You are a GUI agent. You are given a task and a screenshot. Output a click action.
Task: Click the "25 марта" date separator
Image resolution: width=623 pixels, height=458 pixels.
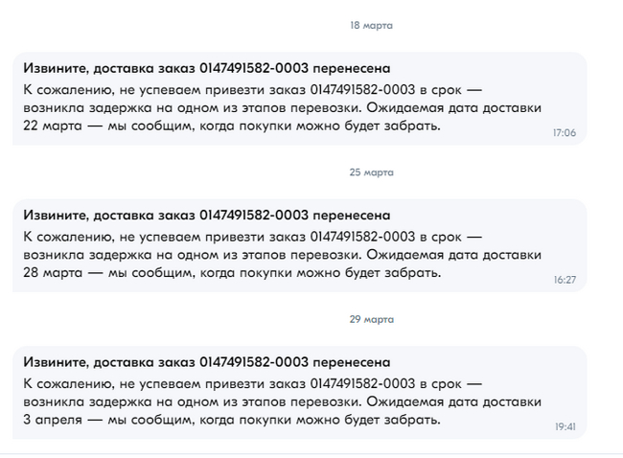(371, 172)
